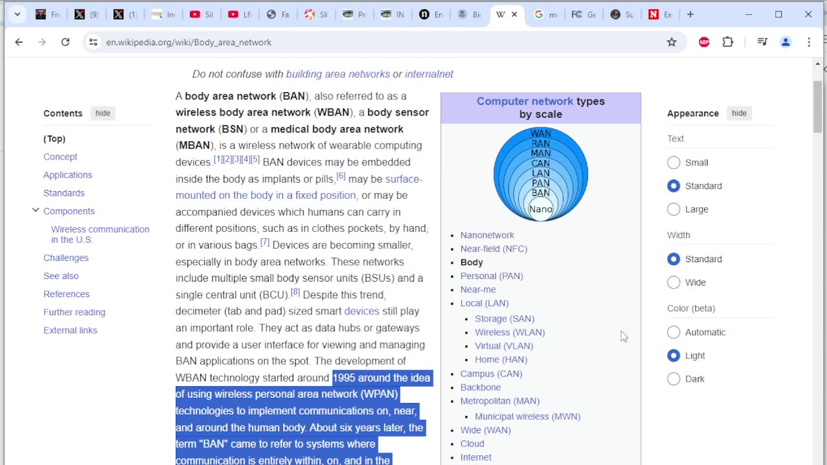This screenshot has width=827, height=465.
Task: Switch to the X tab labeled (9)
Action: click(x=85, y=14)
